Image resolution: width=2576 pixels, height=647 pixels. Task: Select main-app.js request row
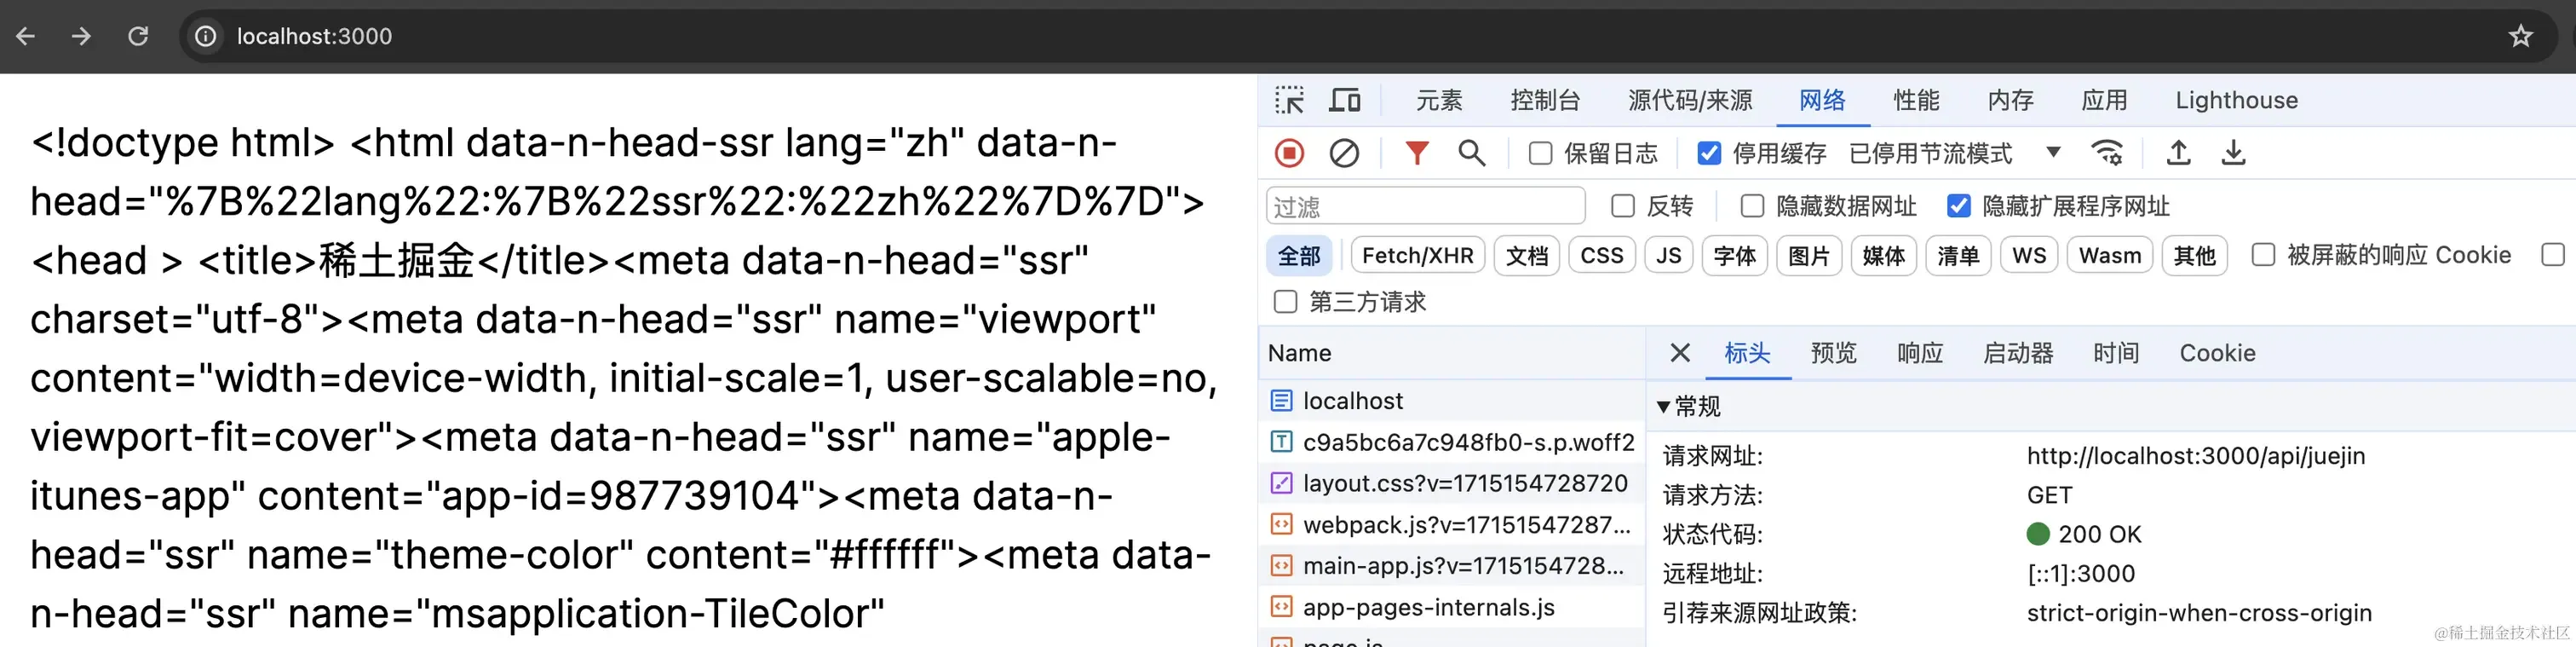tap(1452, 566)
